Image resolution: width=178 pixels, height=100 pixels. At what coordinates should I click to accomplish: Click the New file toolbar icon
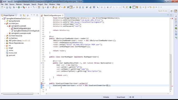(2, 7)
